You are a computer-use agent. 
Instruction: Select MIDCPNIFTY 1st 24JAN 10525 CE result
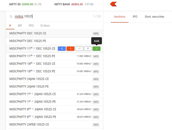click(54, 94)
